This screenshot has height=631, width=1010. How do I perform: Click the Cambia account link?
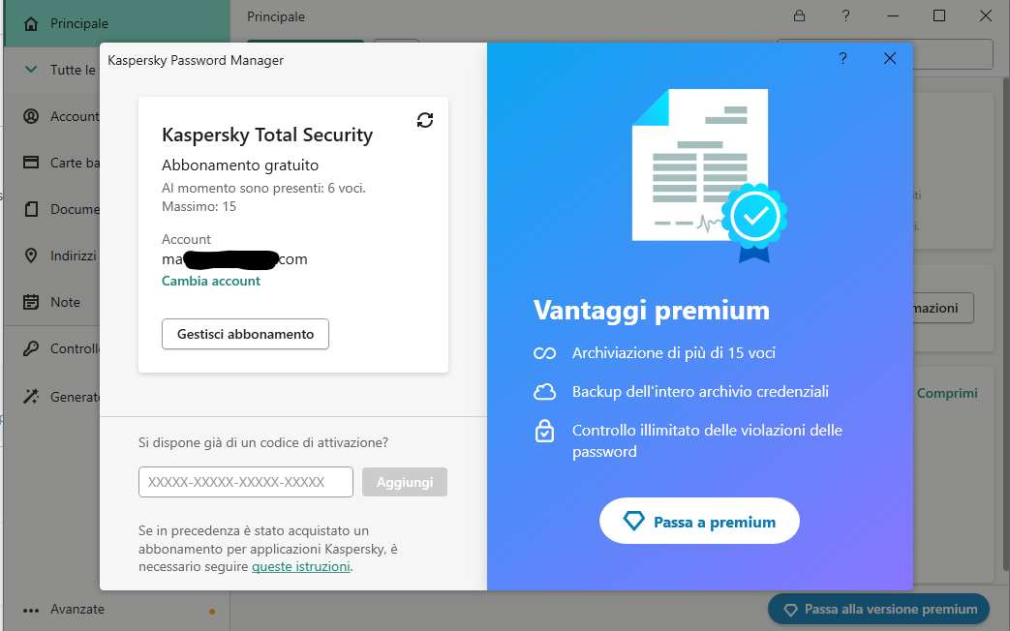[x=211, y=281]
